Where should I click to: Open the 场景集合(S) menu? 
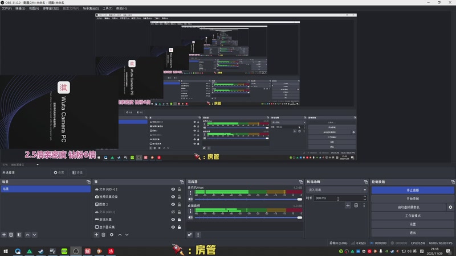91,9
